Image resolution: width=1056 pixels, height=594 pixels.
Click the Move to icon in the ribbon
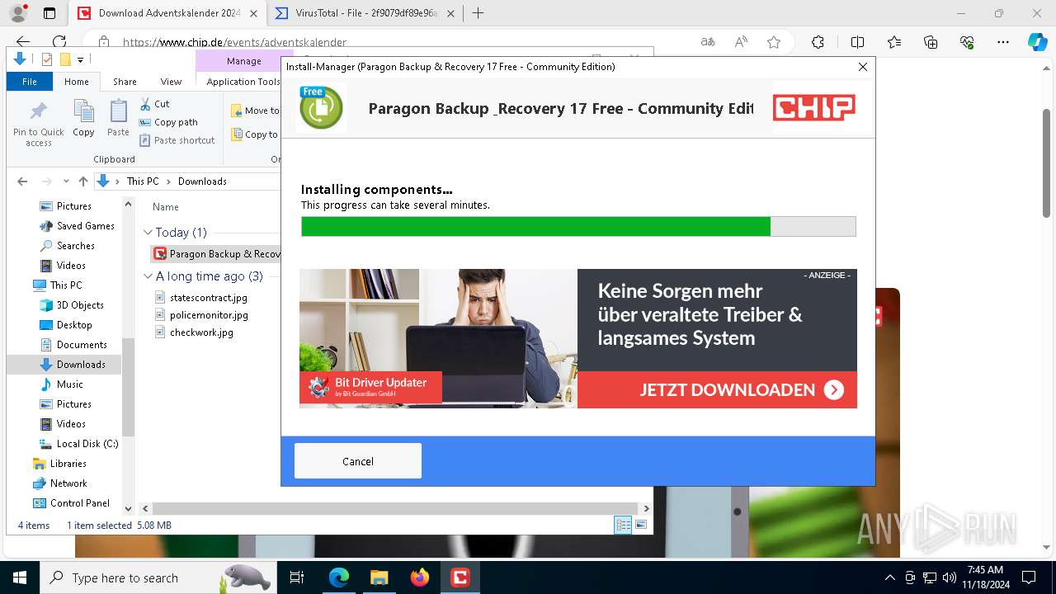(x=237, y=111)
